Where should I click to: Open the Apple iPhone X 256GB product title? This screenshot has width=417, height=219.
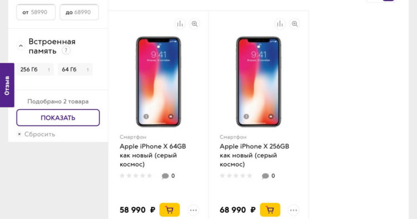(254, 155)
